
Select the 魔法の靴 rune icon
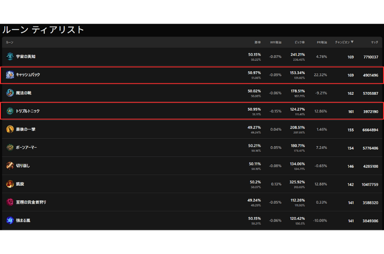coord(10,92)
